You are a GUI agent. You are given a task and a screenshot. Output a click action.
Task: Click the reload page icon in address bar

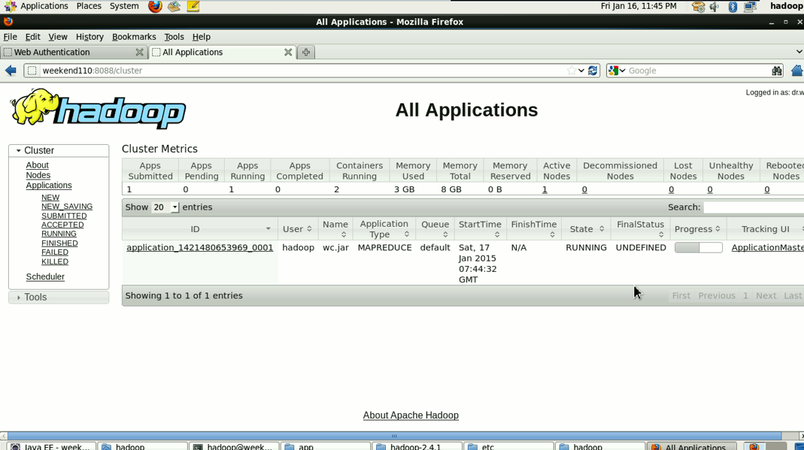tap(593, 71)
